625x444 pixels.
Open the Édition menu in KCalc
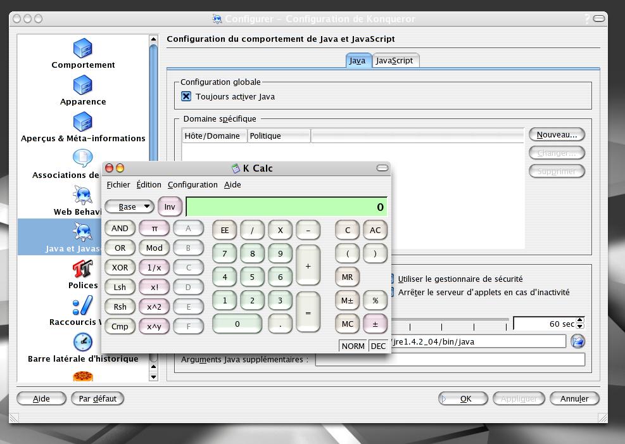149,184
